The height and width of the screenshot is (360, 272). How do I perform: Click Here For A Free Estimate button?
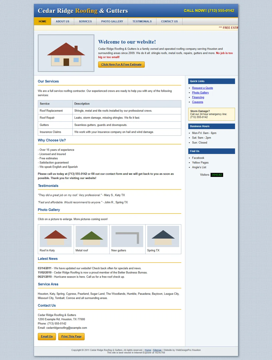tap(121, 64)
